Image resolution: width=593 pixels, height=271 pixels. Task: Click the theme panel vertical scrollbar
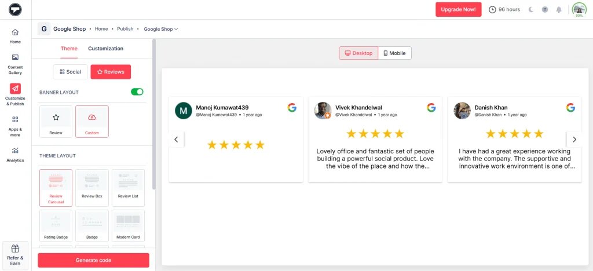click(154, 113)
